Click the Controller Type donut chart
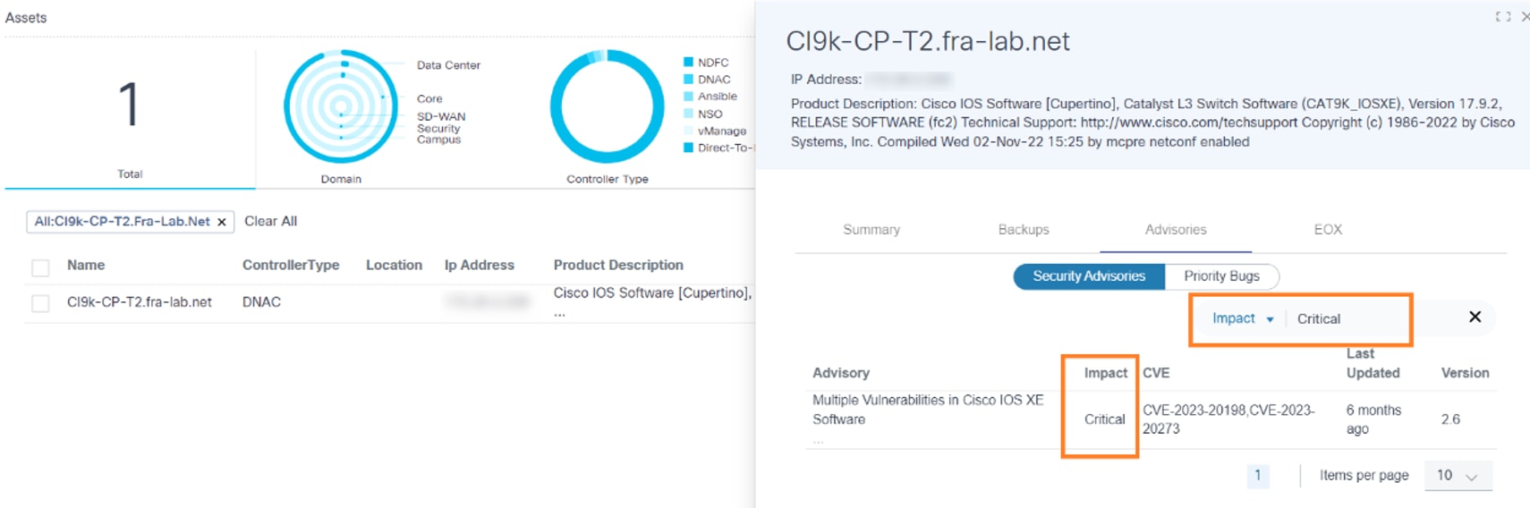The width and height of the screenshot is (1530, 508). pyautogui.click(x=607, y=107)
